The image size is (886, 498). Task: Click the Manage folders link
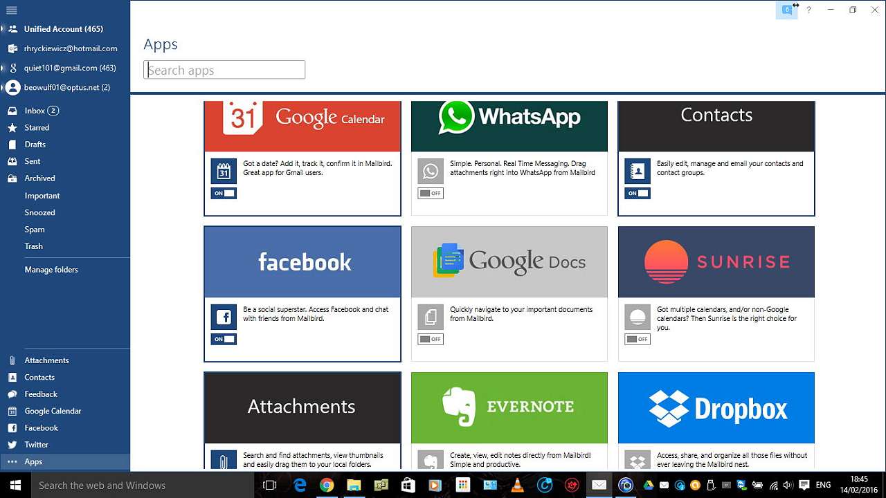click(51, 270)
